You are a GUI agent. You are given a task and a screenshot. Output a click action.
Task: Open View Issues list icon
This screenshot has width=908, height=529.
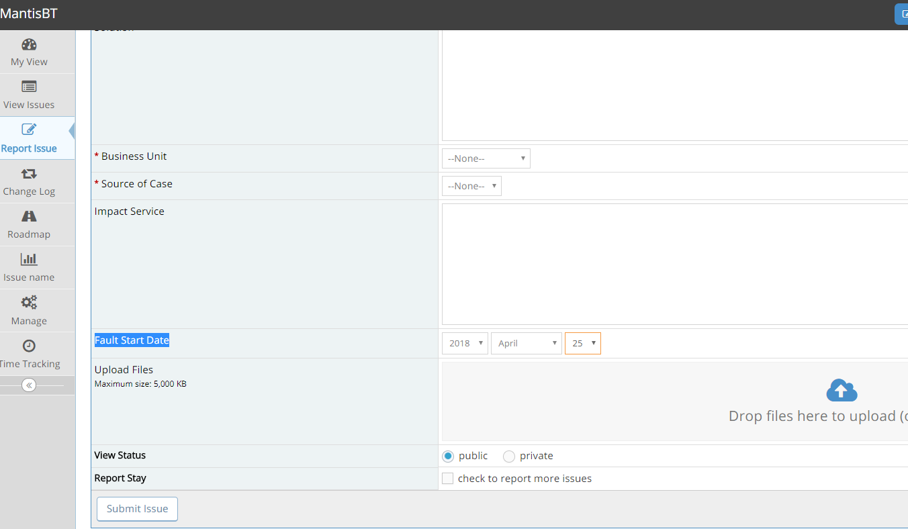29,87
